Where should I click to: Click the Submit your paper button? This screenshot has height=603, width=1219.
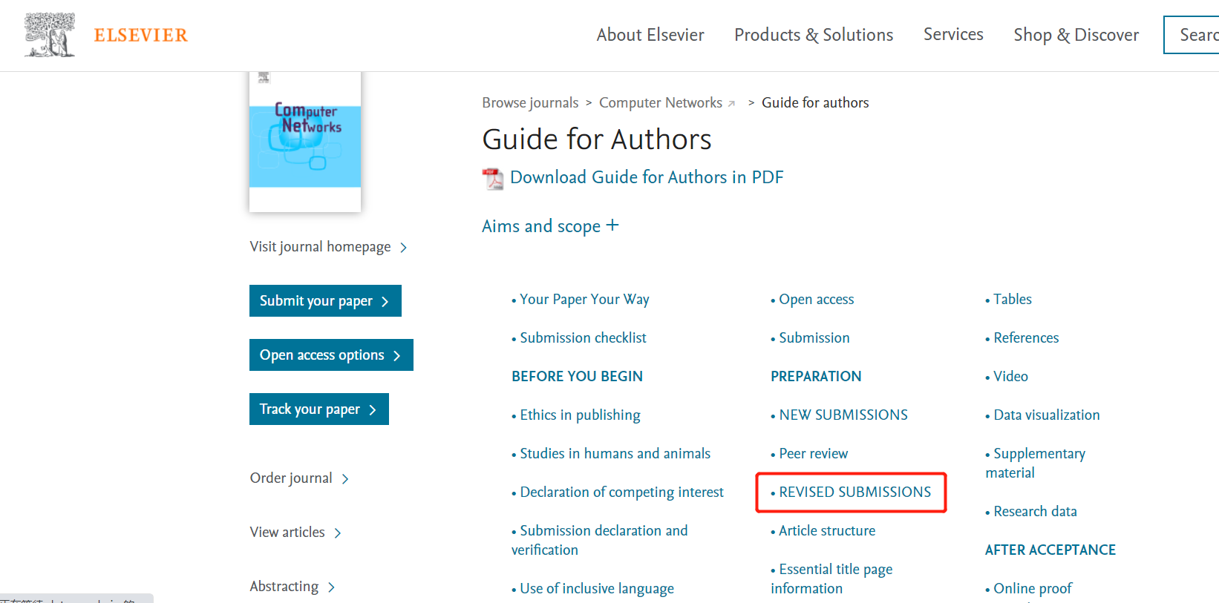click(325, 301)
